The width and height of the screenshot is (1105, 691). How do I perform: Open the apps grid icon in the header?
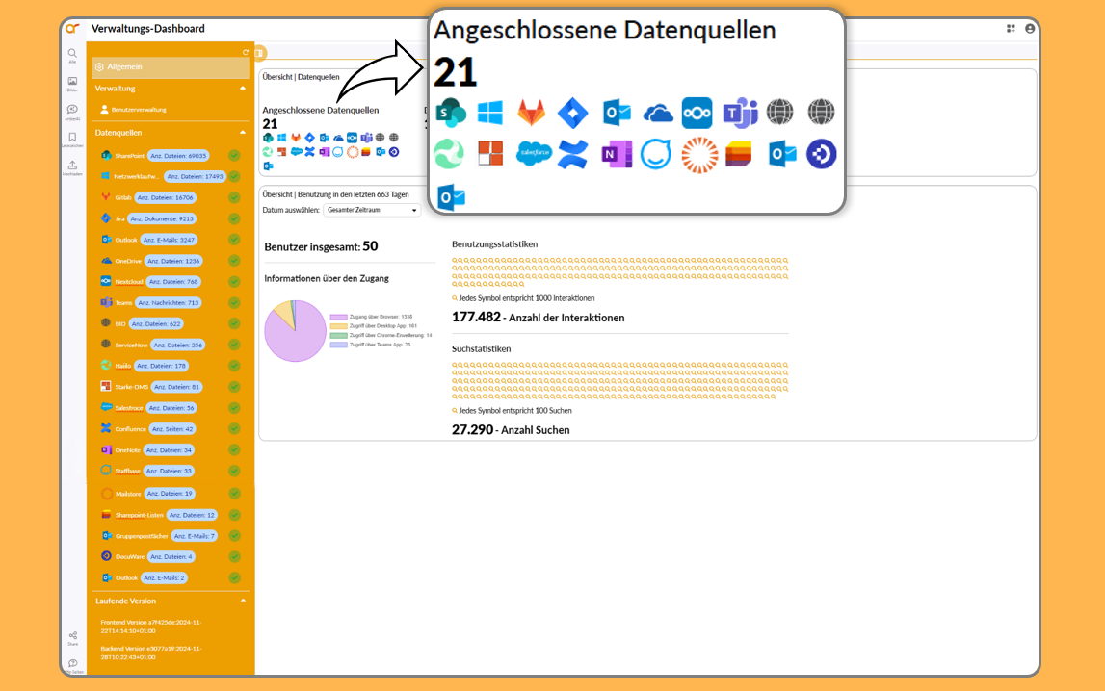coord(1011,29)
